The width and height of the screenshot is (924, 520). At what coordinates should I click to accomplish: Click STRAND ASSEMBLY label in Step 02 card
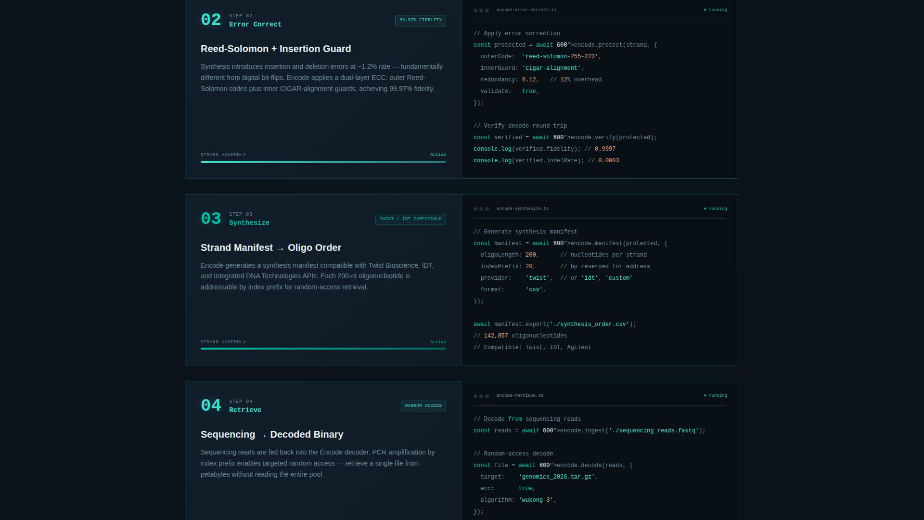[223, 155]
